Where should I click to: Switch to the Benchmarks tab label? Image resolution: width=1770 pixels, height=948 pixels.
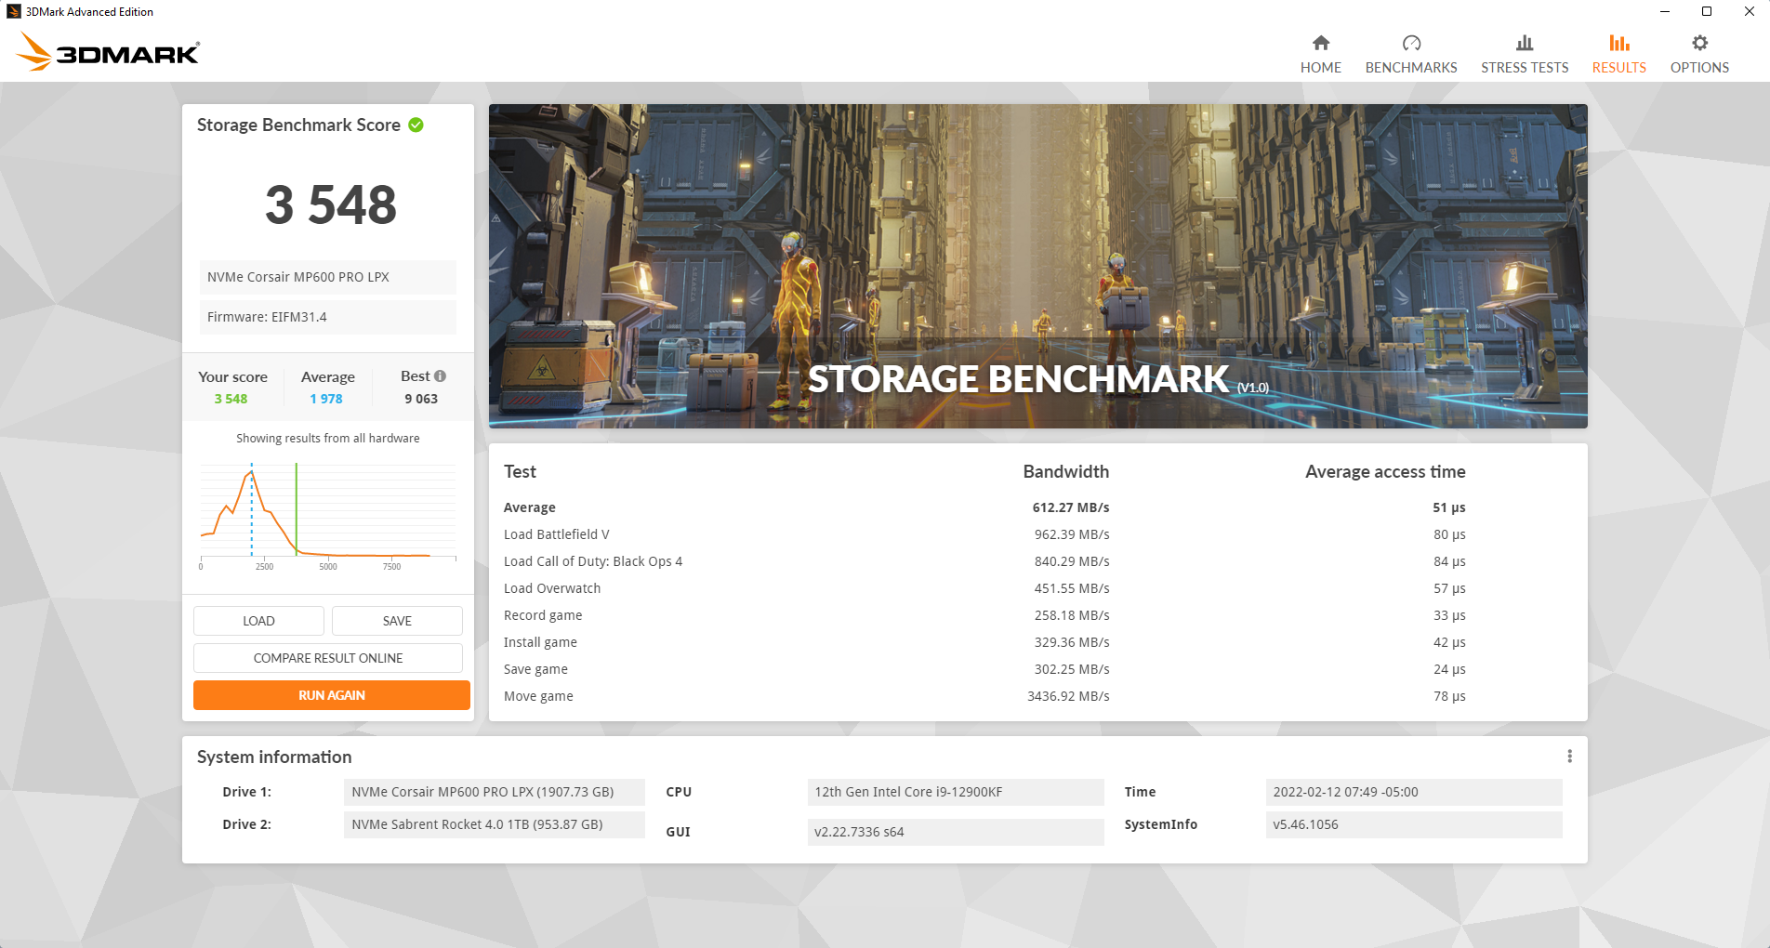coord(1410,68)
